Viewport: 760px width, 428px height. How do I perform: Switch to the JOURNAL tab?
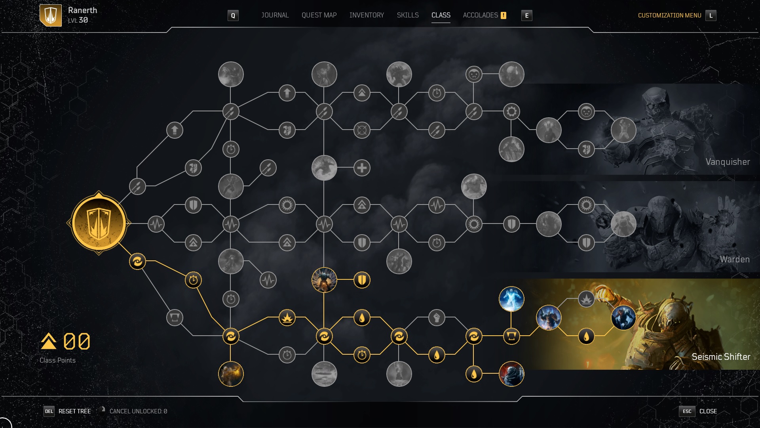[275, 15]
